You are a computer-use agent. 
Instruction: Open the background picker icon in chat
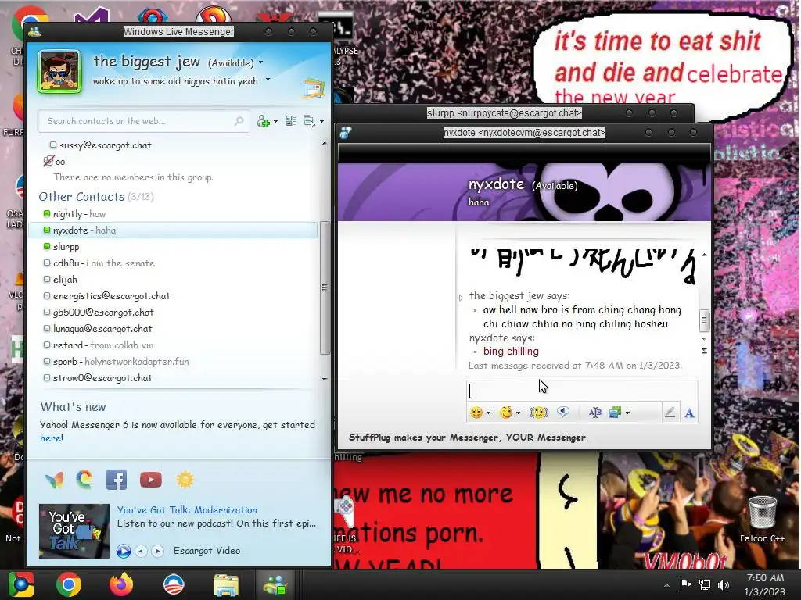click(x=615, y=412)
